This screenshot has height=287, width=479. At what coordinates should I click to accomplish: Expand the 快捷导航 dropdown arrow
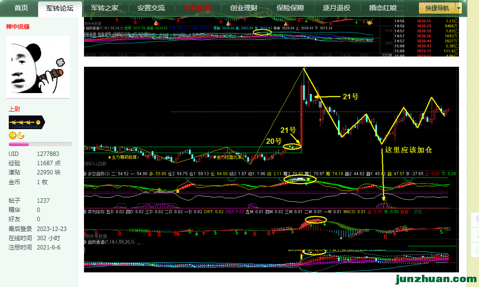[x=458, y=8]
